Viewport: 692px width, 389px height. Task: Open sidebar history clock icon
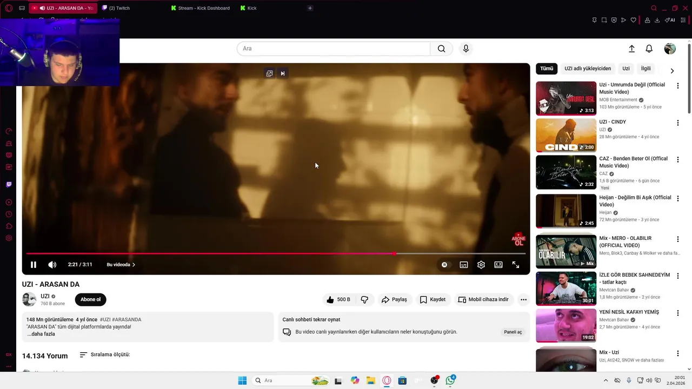pyautogui.click(x=9, y=214)
